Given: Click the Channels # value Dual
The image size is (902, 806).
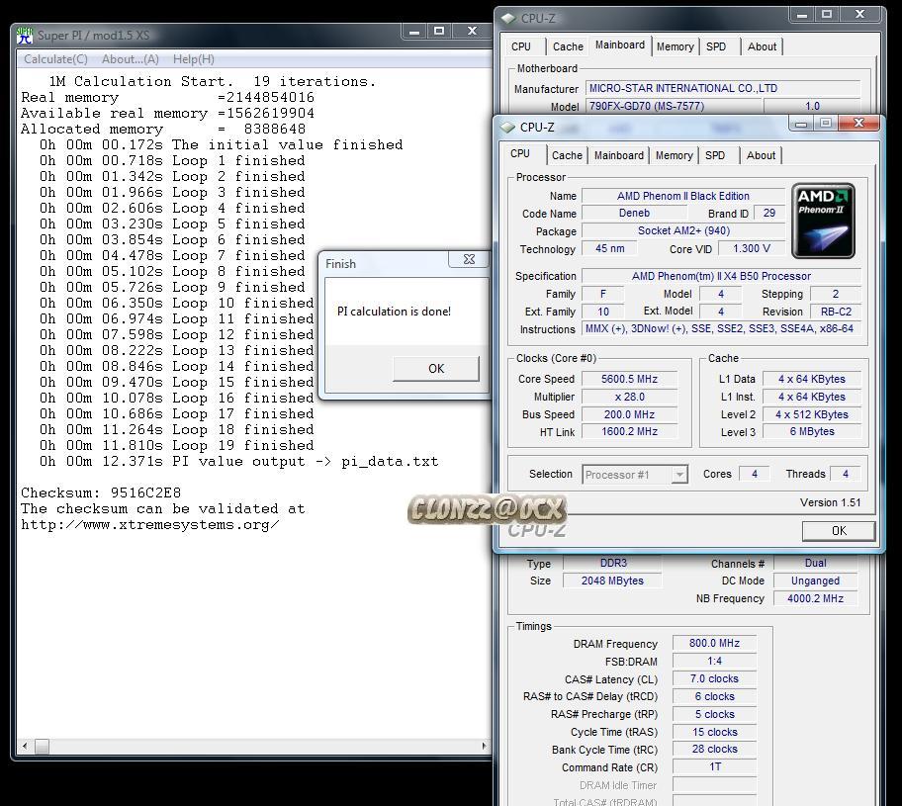Looking at the screenshot, I should point(815,564).
